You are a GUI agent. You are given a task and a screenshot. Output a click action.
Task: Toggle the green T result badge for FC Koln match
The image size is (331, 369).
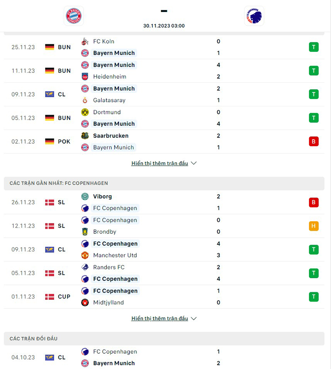314,47
